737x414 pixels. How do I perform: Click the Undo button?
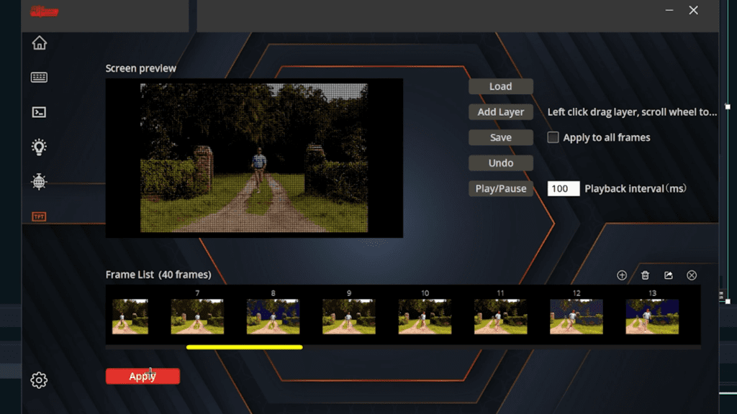(500, 163)
